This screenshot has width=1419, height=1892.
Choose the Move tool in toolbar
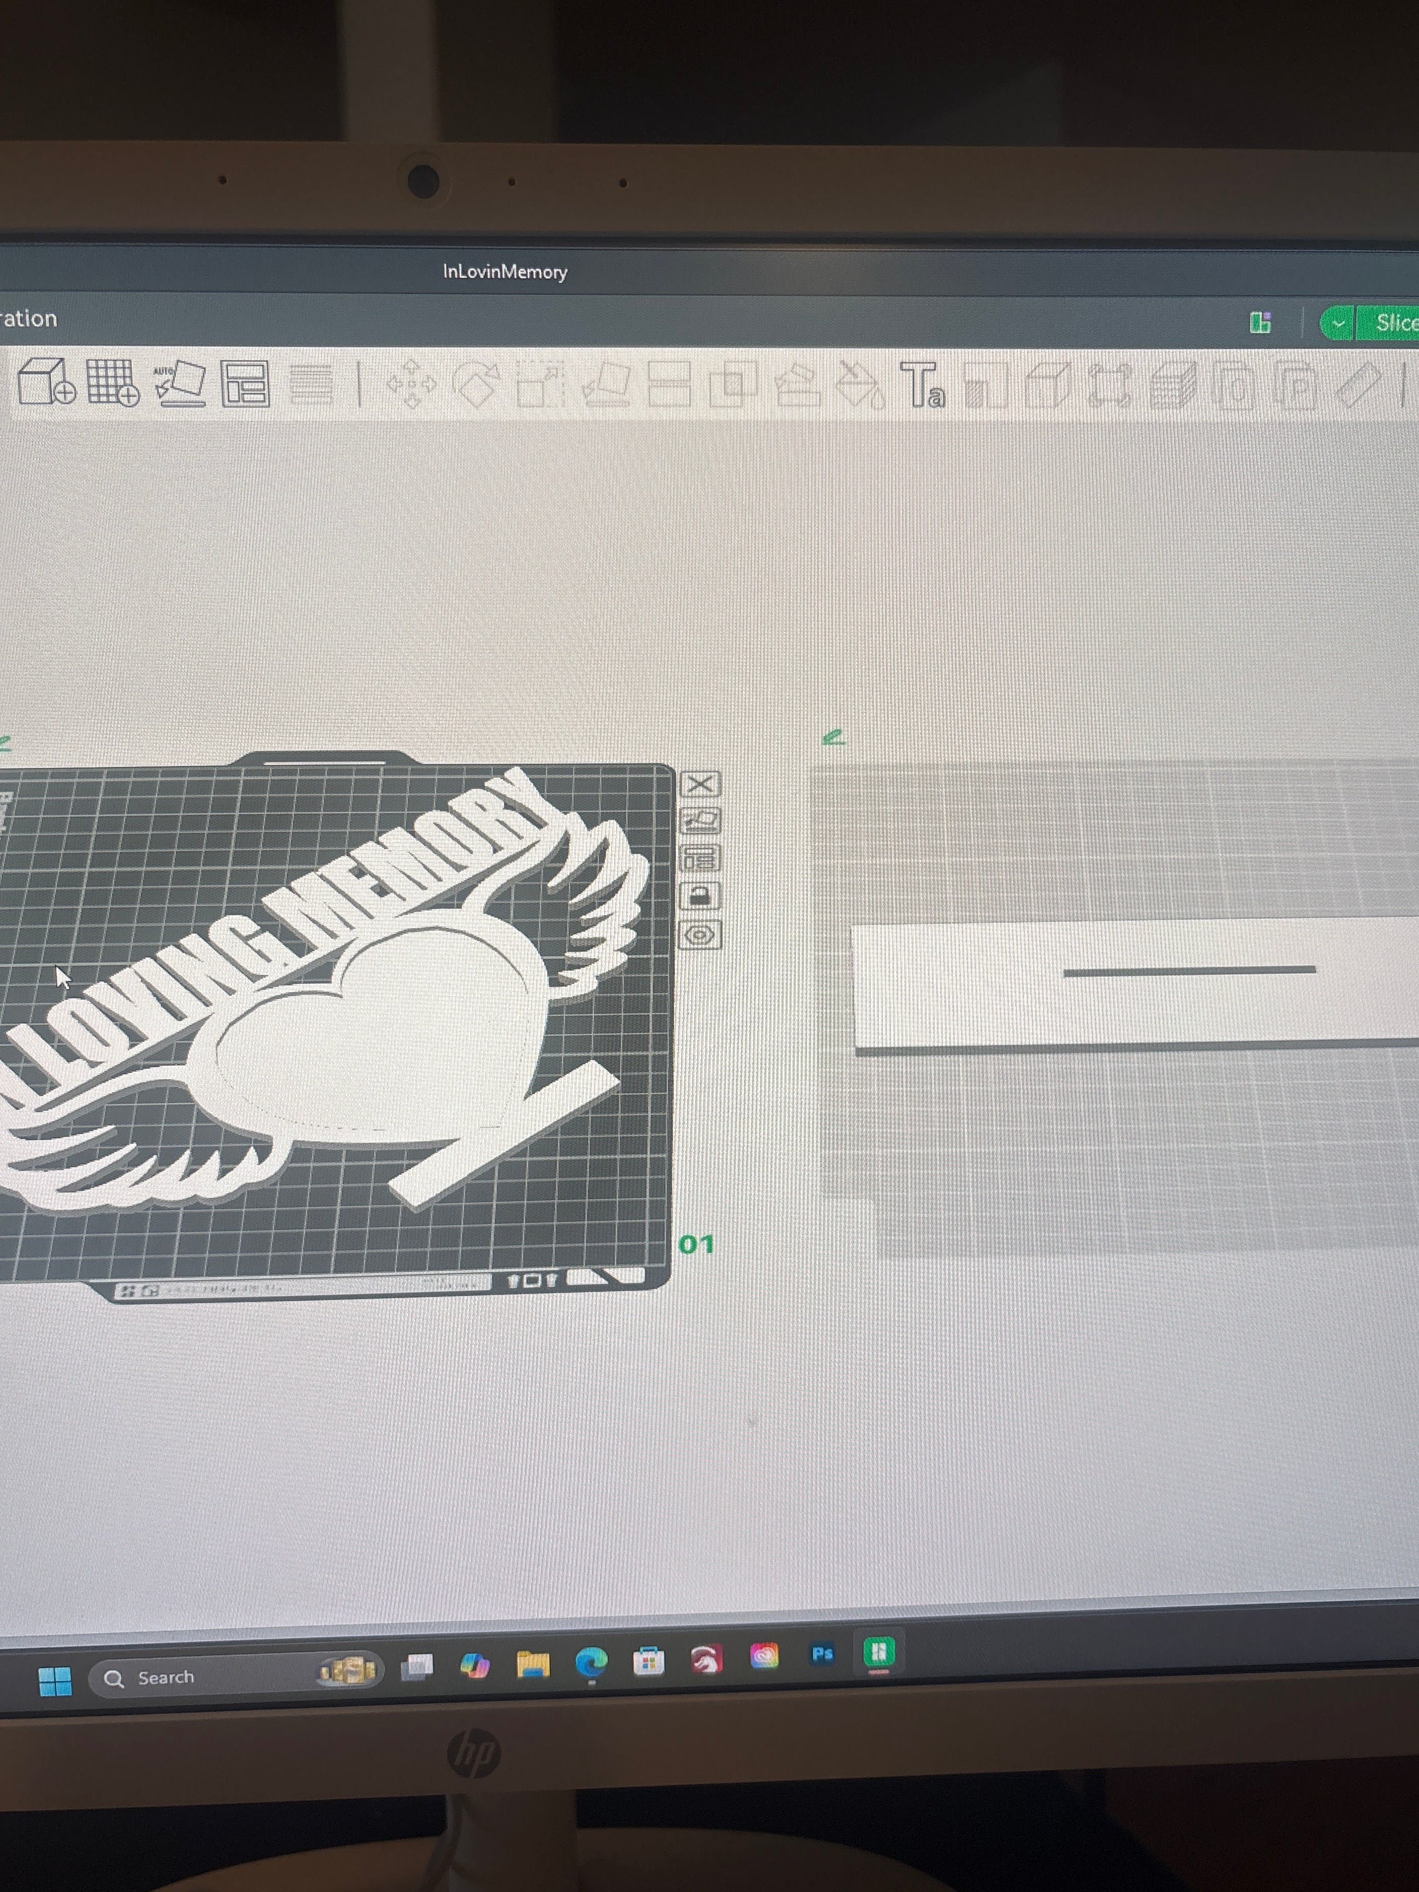(411, 384)
